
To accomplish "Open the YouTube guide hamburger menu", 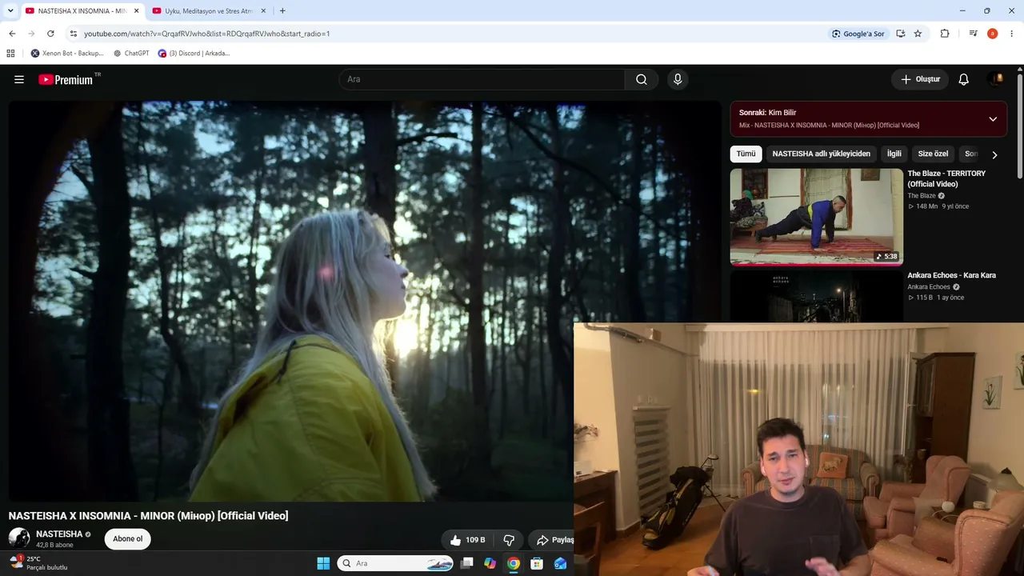I will [x=19, y=79].
